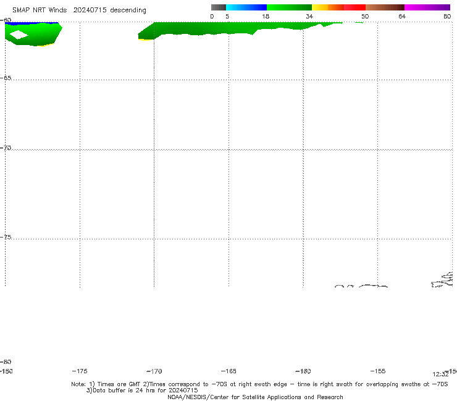Viewport: 457px width, 401px height.
Task: Click the -70 latitude axis label
Action: 6,148
